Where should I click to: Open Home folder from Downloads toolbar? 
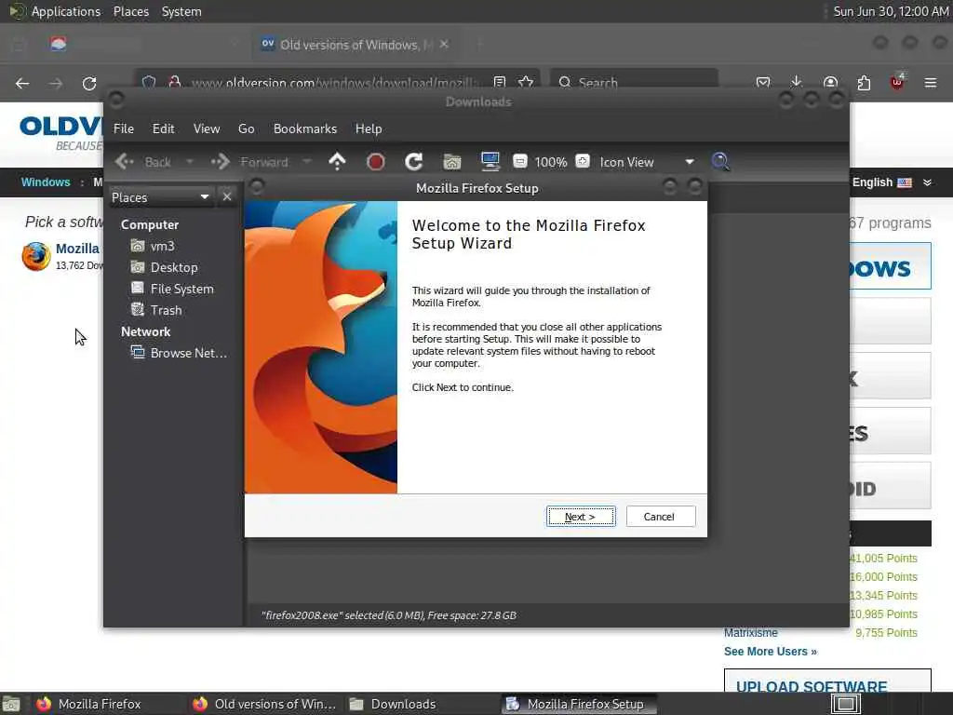452,162
